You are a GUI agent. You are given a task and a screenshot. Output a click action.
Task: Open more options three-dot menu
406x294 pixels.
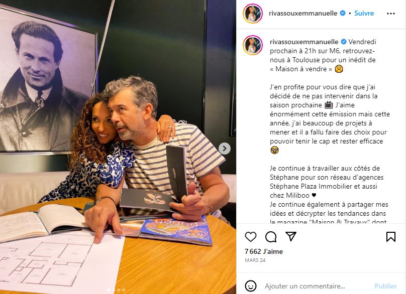tap(391, 14)
